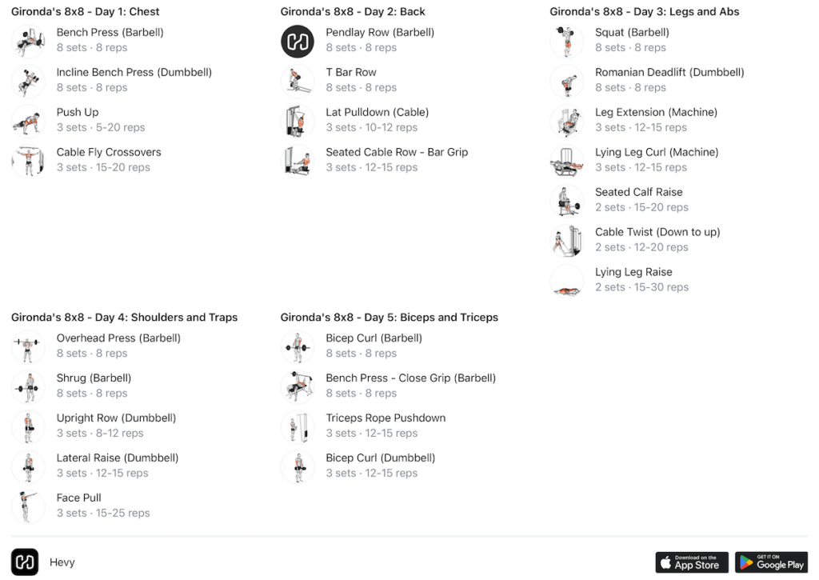Click the Overhead Press (Barbell) icon
This screenshot has height=580, width=819.
[x=28, y=347]
